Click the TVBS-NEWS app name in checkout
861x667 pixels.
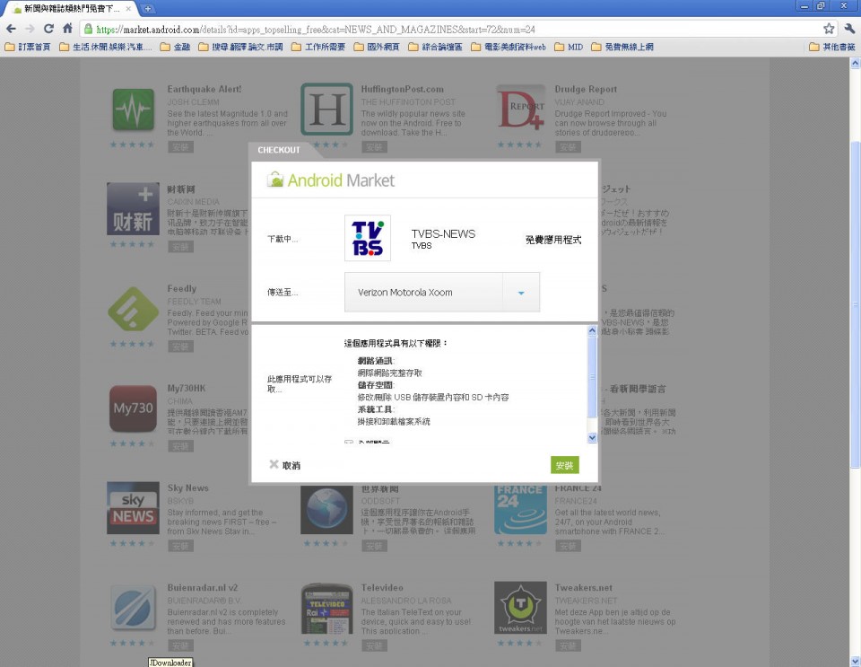[444, 233]
